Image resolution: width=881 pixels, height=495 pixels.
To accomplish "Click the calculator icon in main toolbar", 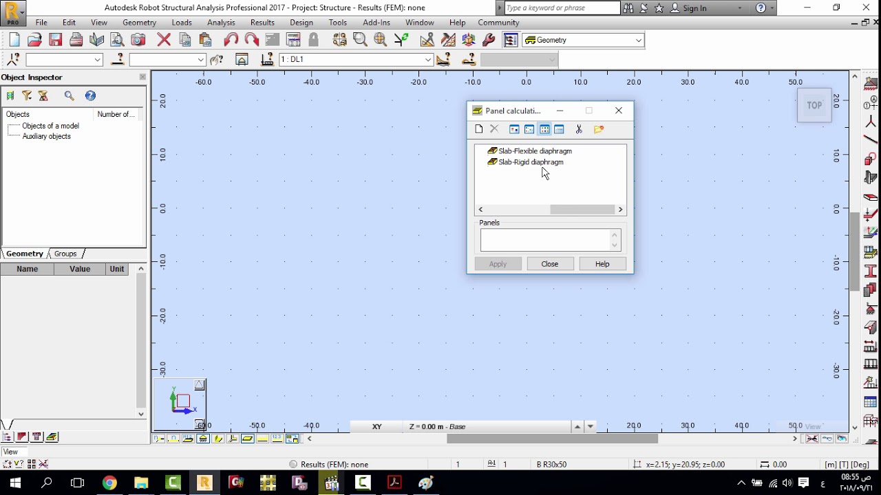I will point(293,40).
